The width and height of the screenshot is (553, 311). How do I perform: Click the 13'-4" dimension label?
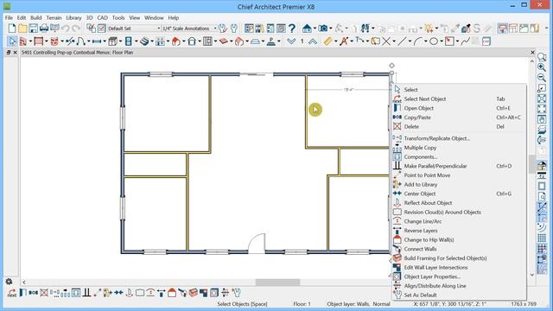pyautogui.click(x=348, y=90)
